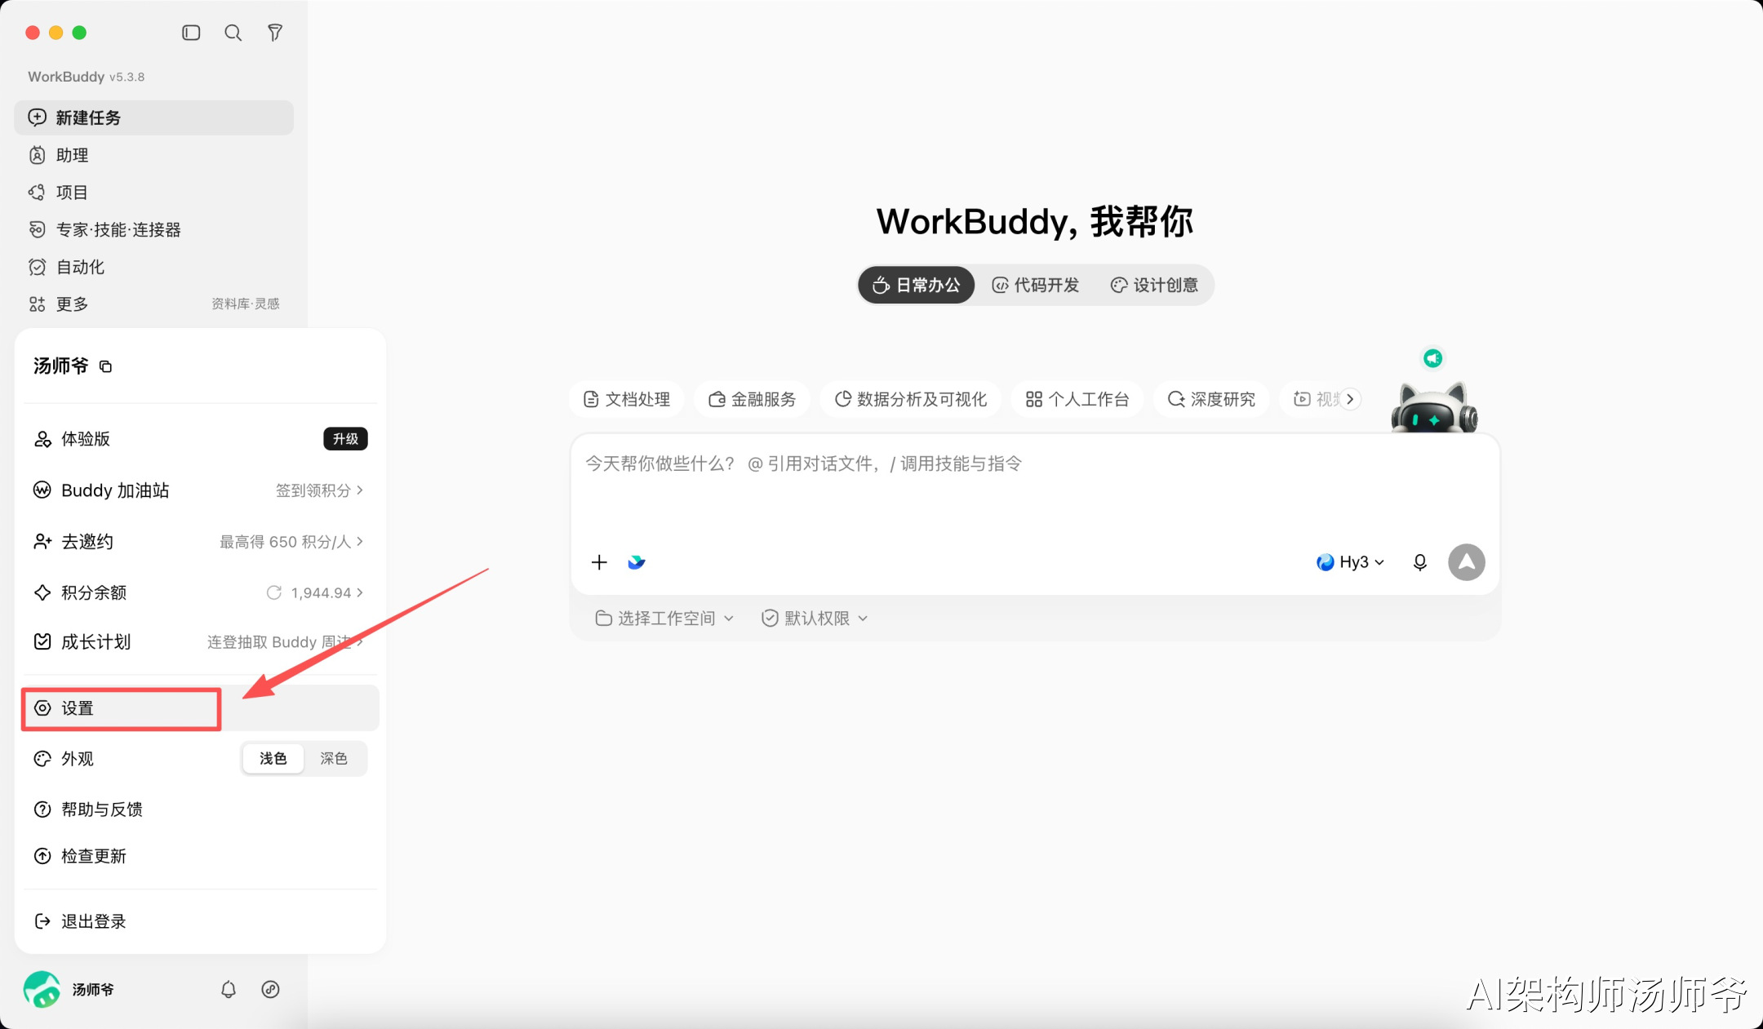Click the filter funnel icon in sidebar header
1763x1029 pixels.
(x=275, y=33)
